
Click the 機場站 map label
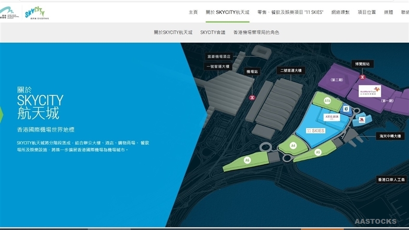pos(252,71)
